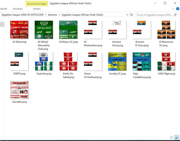
Task: Click the Zamalek.png file name
Action: (x=19, y=102)
